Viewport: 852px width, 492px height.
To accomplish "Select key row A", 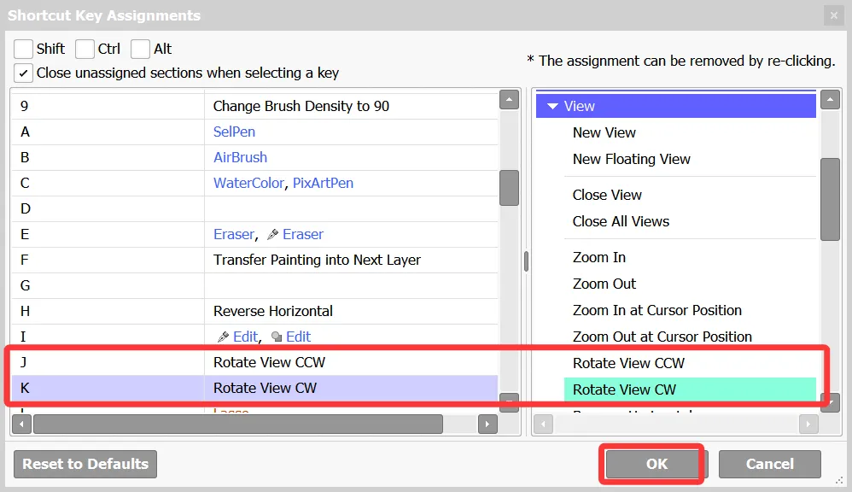I will 254,132.
